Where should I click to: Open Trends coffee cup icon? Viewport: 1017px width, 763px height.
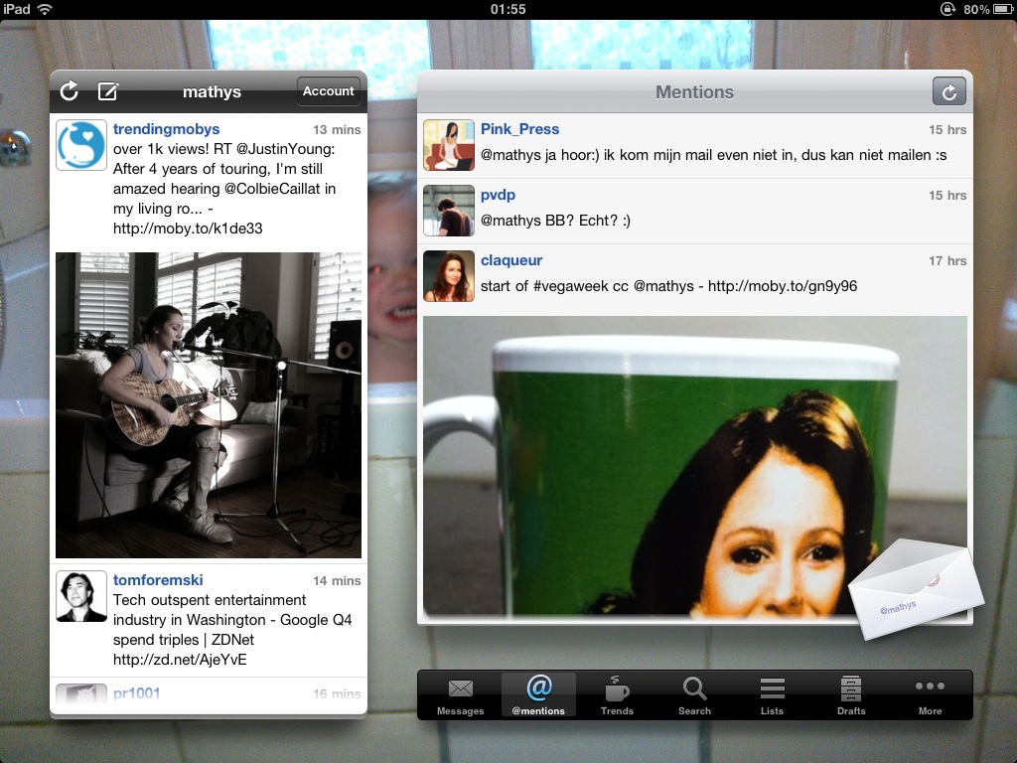(617, 695)
